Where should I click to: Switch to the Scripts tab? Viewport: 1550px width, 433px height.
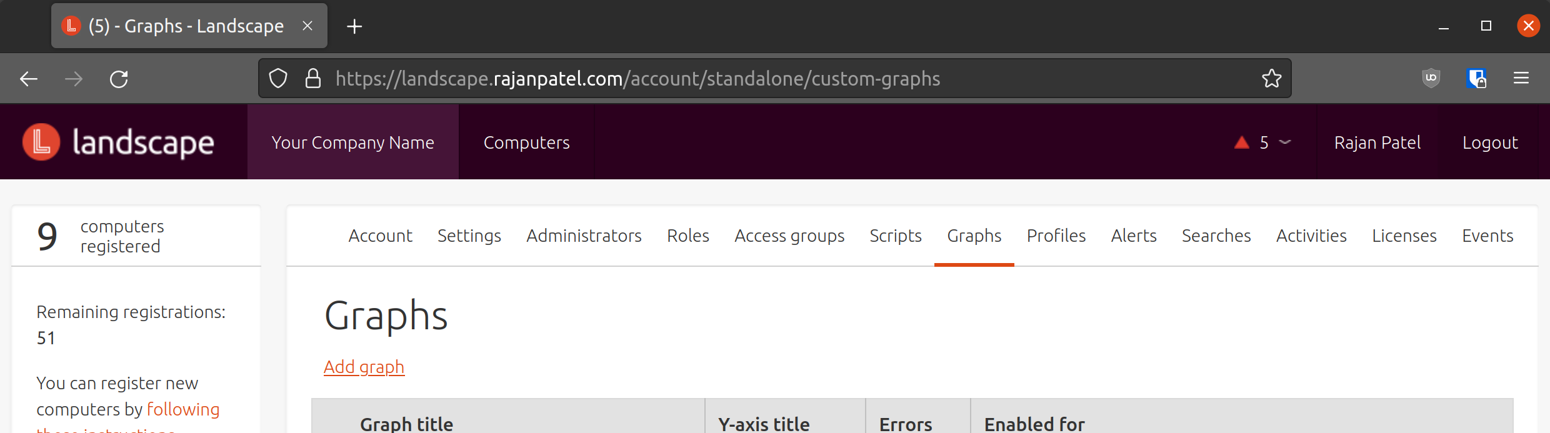click(x=896, y=236)
